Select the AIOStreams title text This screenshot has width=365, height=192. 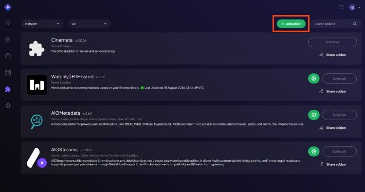click(64, 149)
